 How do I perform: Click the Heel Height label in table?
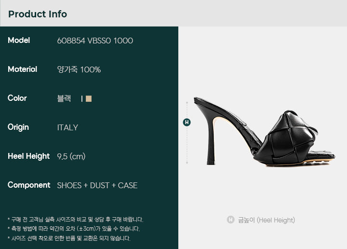(28, 156)
